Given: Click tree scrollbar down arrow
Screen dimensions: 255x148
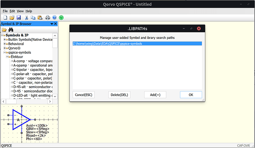Looking at the screenshot, I should coord(55,96).
